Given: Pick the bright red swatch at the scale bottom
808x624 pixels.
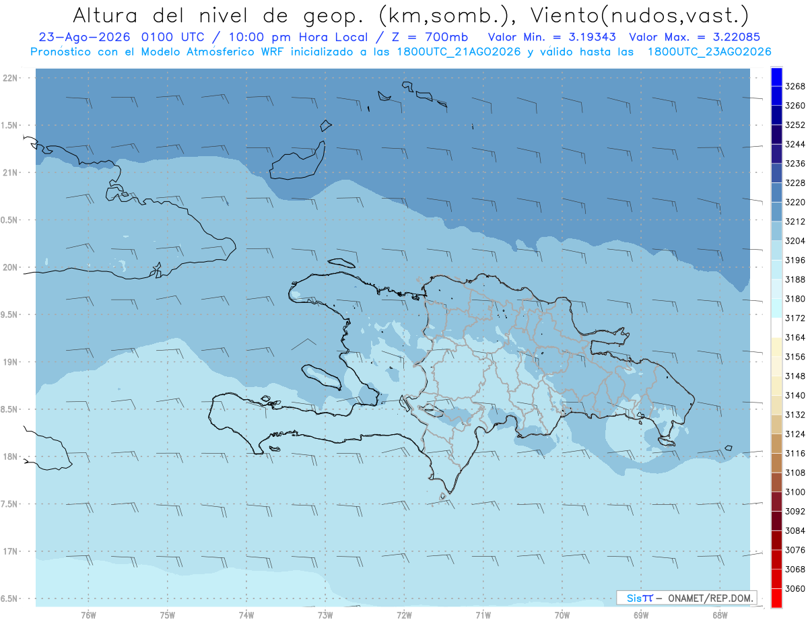Looking at the screenshot, I should tap(776, 598).
